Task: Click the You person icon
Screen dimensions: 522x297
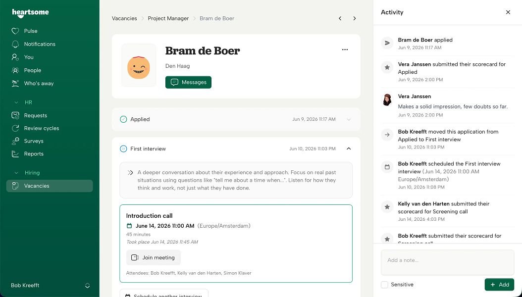Action: click(x=15, y=57)
